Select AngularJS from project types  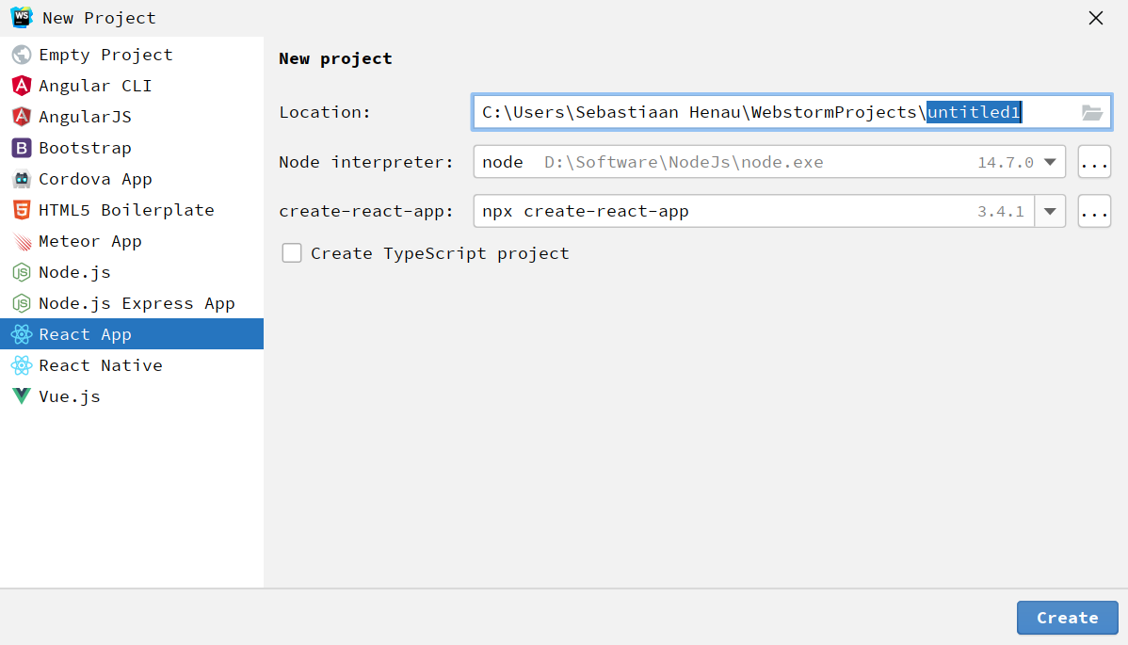point(85,117)
